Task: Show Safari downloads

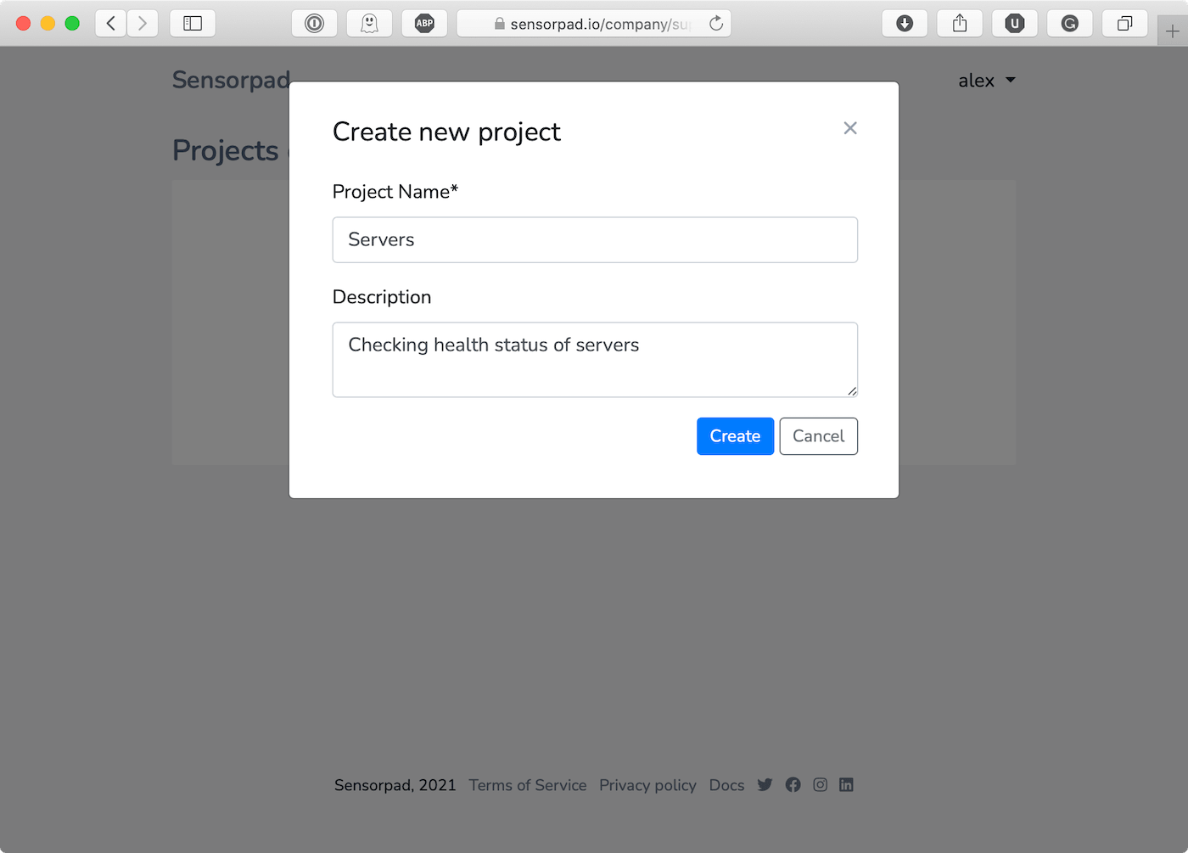Action: point(905,23)
